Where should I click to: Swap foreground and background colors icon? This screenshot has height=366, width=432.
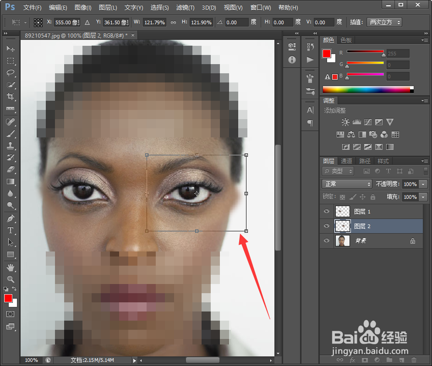pyautogui.click(x=14, y=289)
